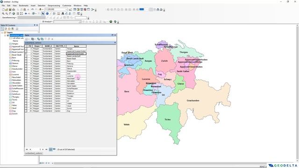Open the Customize menu
Viewport: 299px width, 168px height.
(67, 6)
